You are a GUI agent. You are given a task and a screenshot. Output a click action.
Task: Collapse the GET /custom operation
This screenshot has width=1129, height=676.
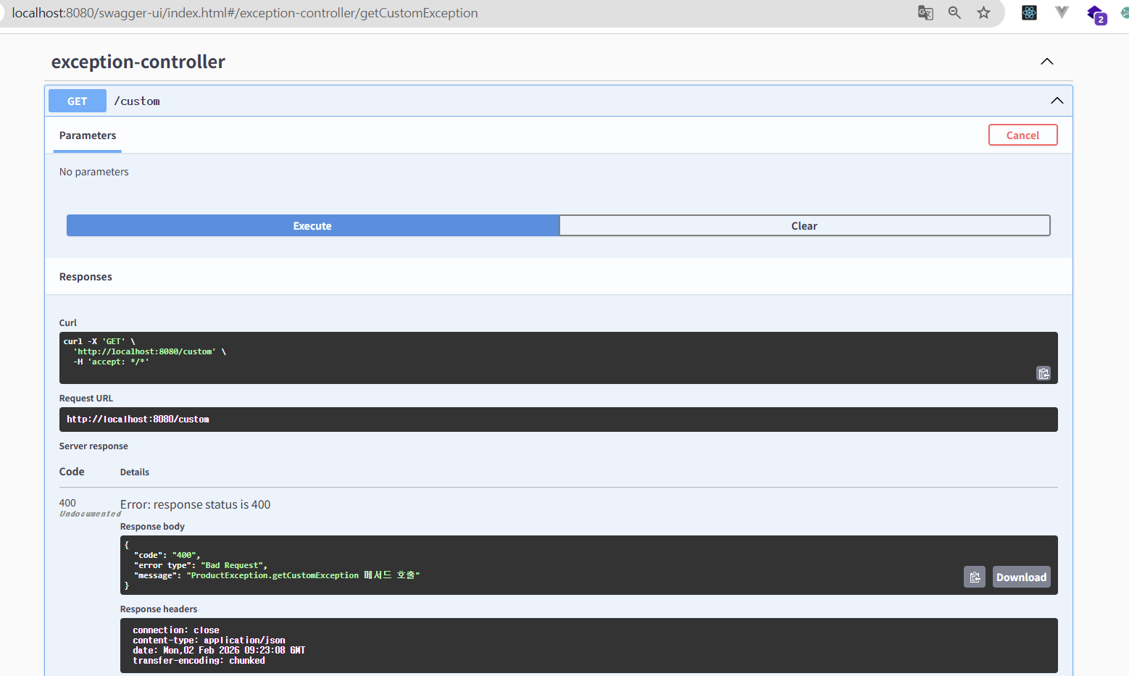tap(1057, 101)
